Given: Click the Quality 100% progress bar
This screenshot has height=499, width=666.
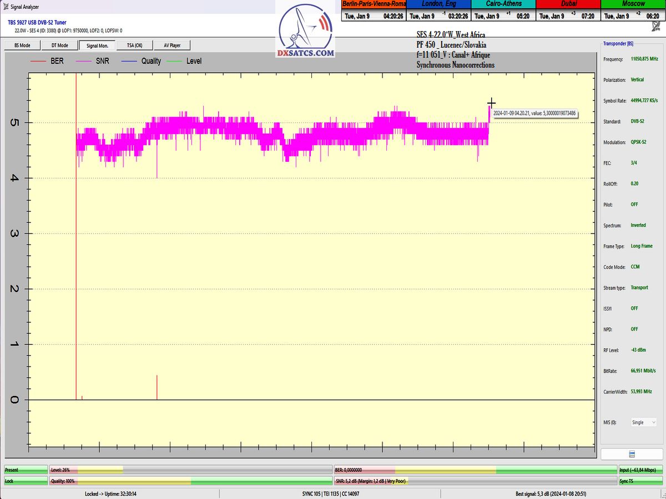Looking at the screenshot, I should [190, 481].
